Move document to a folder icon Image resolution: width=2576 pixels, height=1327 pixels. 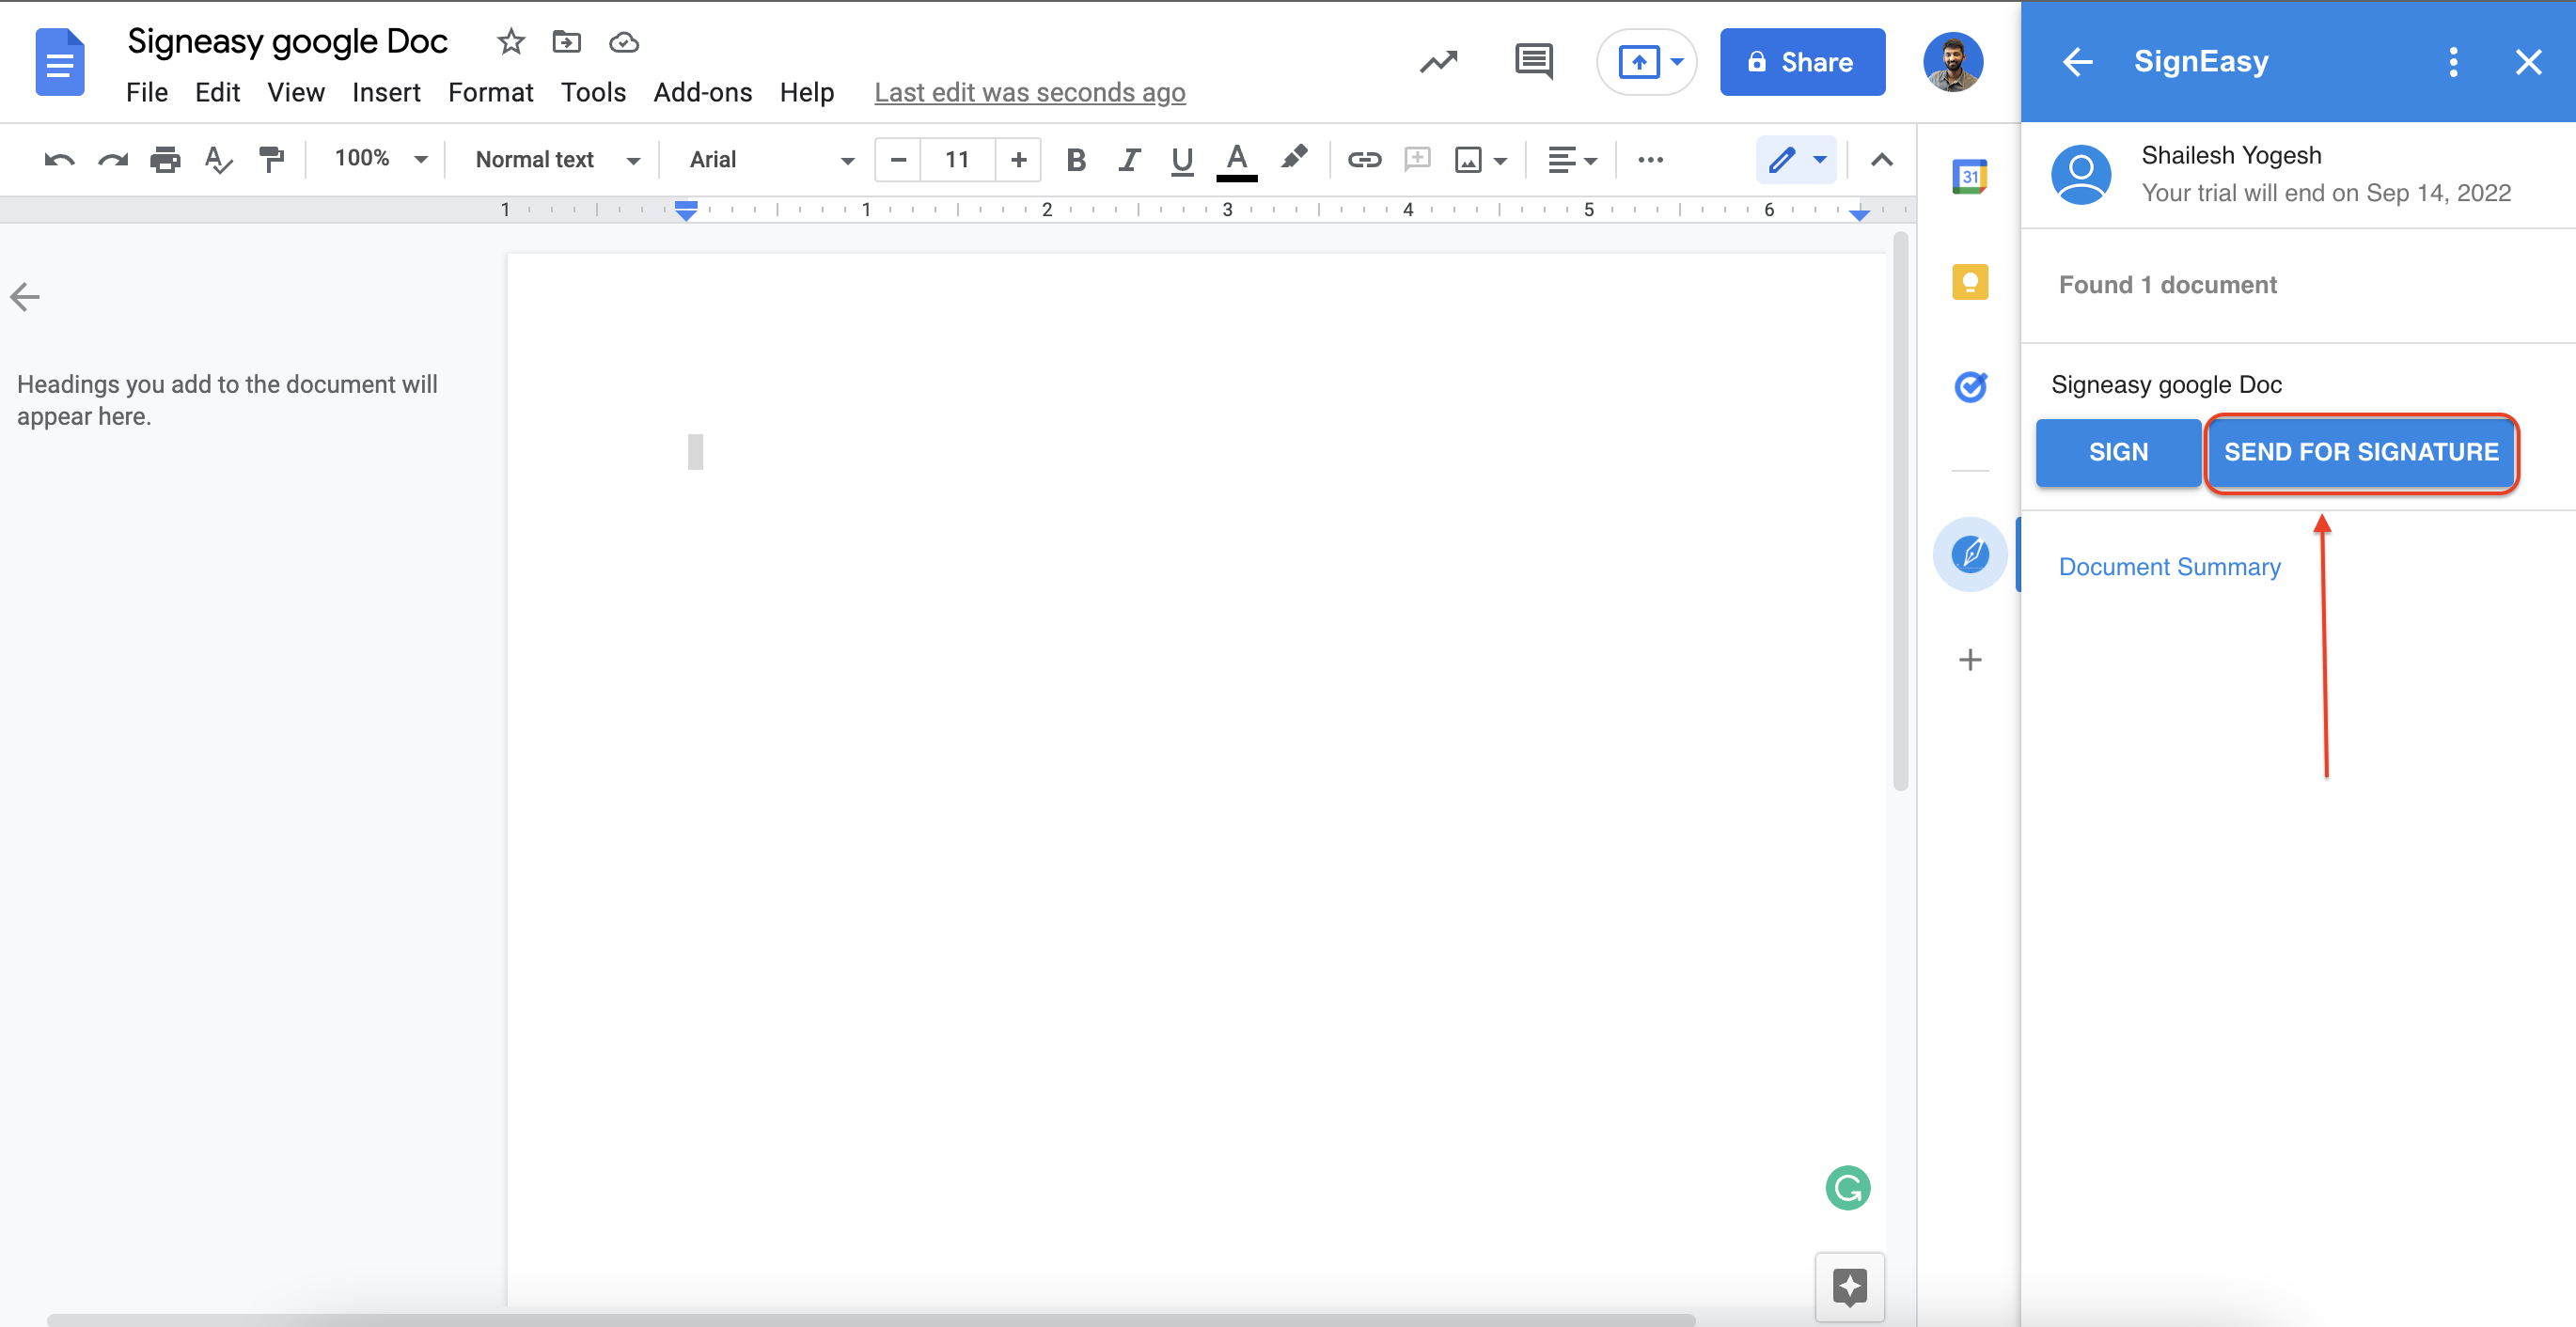click(x=566, y=41)
